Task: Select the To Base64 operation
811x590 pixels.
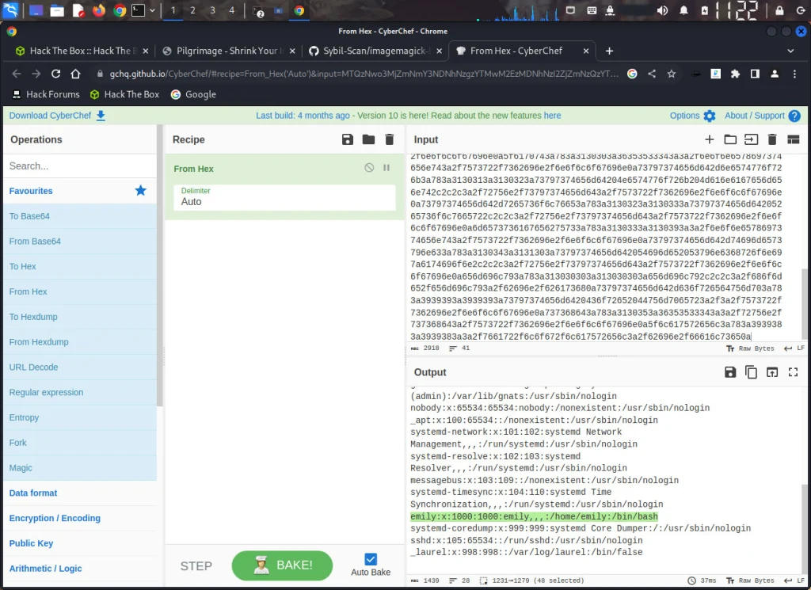Action: coord(80,216)
